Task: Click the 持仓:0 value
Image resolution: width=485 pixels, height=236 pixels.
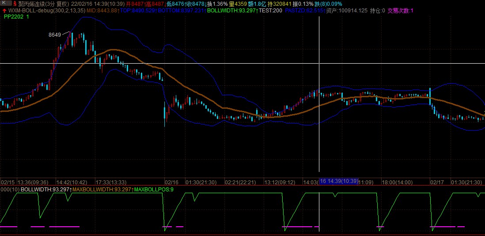Action: [x=378, y=11]
